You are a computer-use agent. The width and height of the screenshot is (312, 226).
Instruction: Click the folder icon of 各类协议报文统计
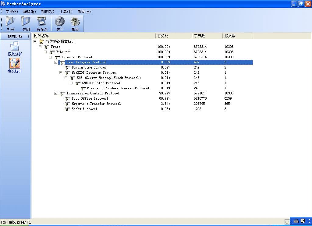41,42
